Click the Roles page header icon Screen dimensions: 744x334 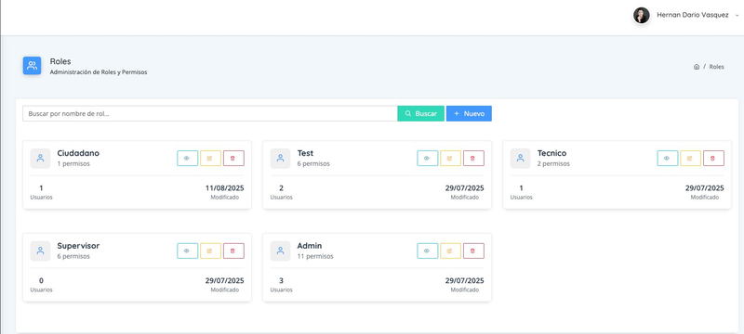tap(33, 66)
